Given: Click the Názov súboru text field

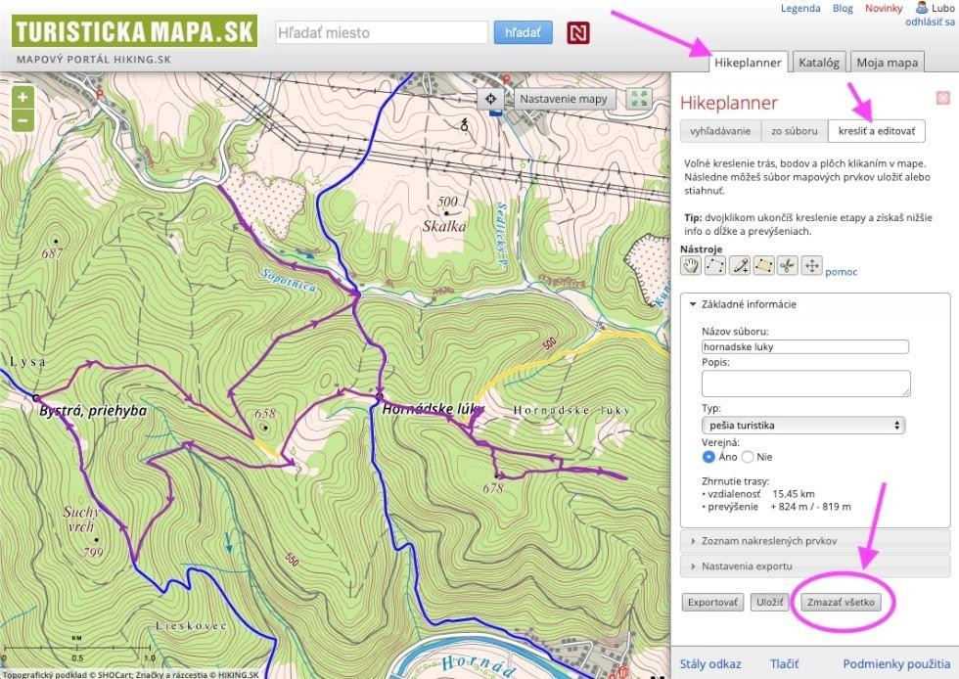Looking at the screenshot, I should click(805, 346).
